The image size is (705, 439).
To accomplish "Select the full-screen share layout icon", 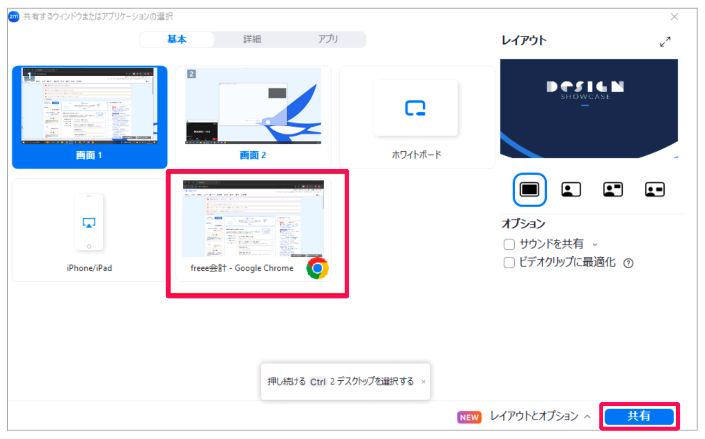I will click(529, 189).
